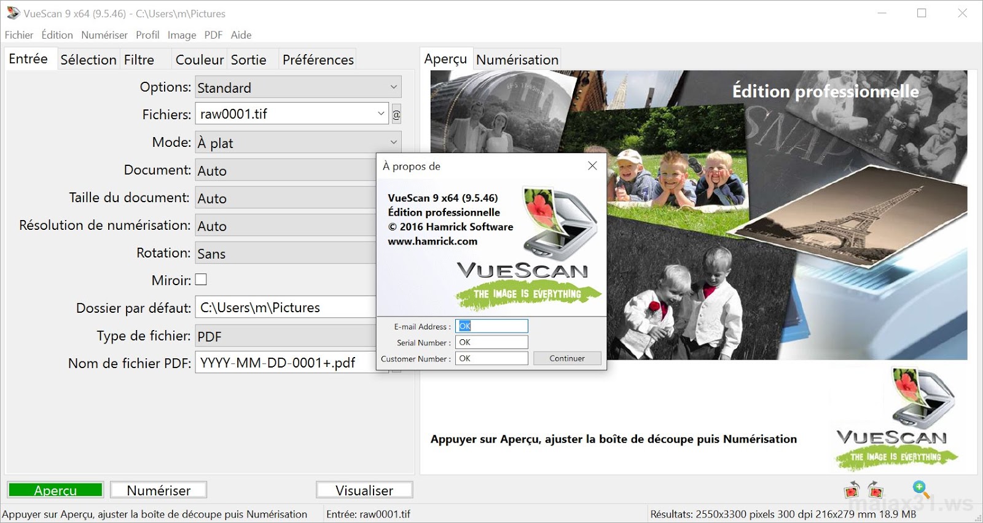Open Type de fichier dropdown showing PDF
Viewport: 983px width, 523px height.
(x=286, y=336)
